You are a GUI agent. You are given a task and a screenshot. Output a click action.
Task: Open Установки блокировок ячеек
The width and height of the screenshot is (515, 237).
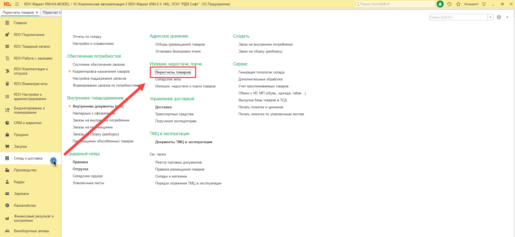click(x=178, y=51)
